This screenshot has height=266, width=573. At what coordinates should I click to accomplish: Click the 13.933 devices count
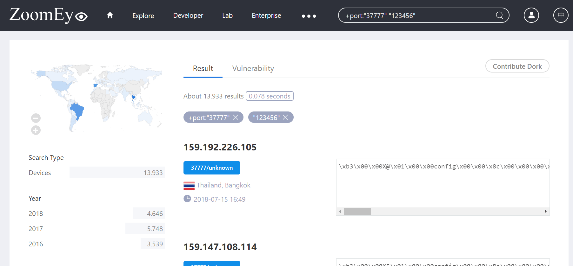tap(153, 173)
